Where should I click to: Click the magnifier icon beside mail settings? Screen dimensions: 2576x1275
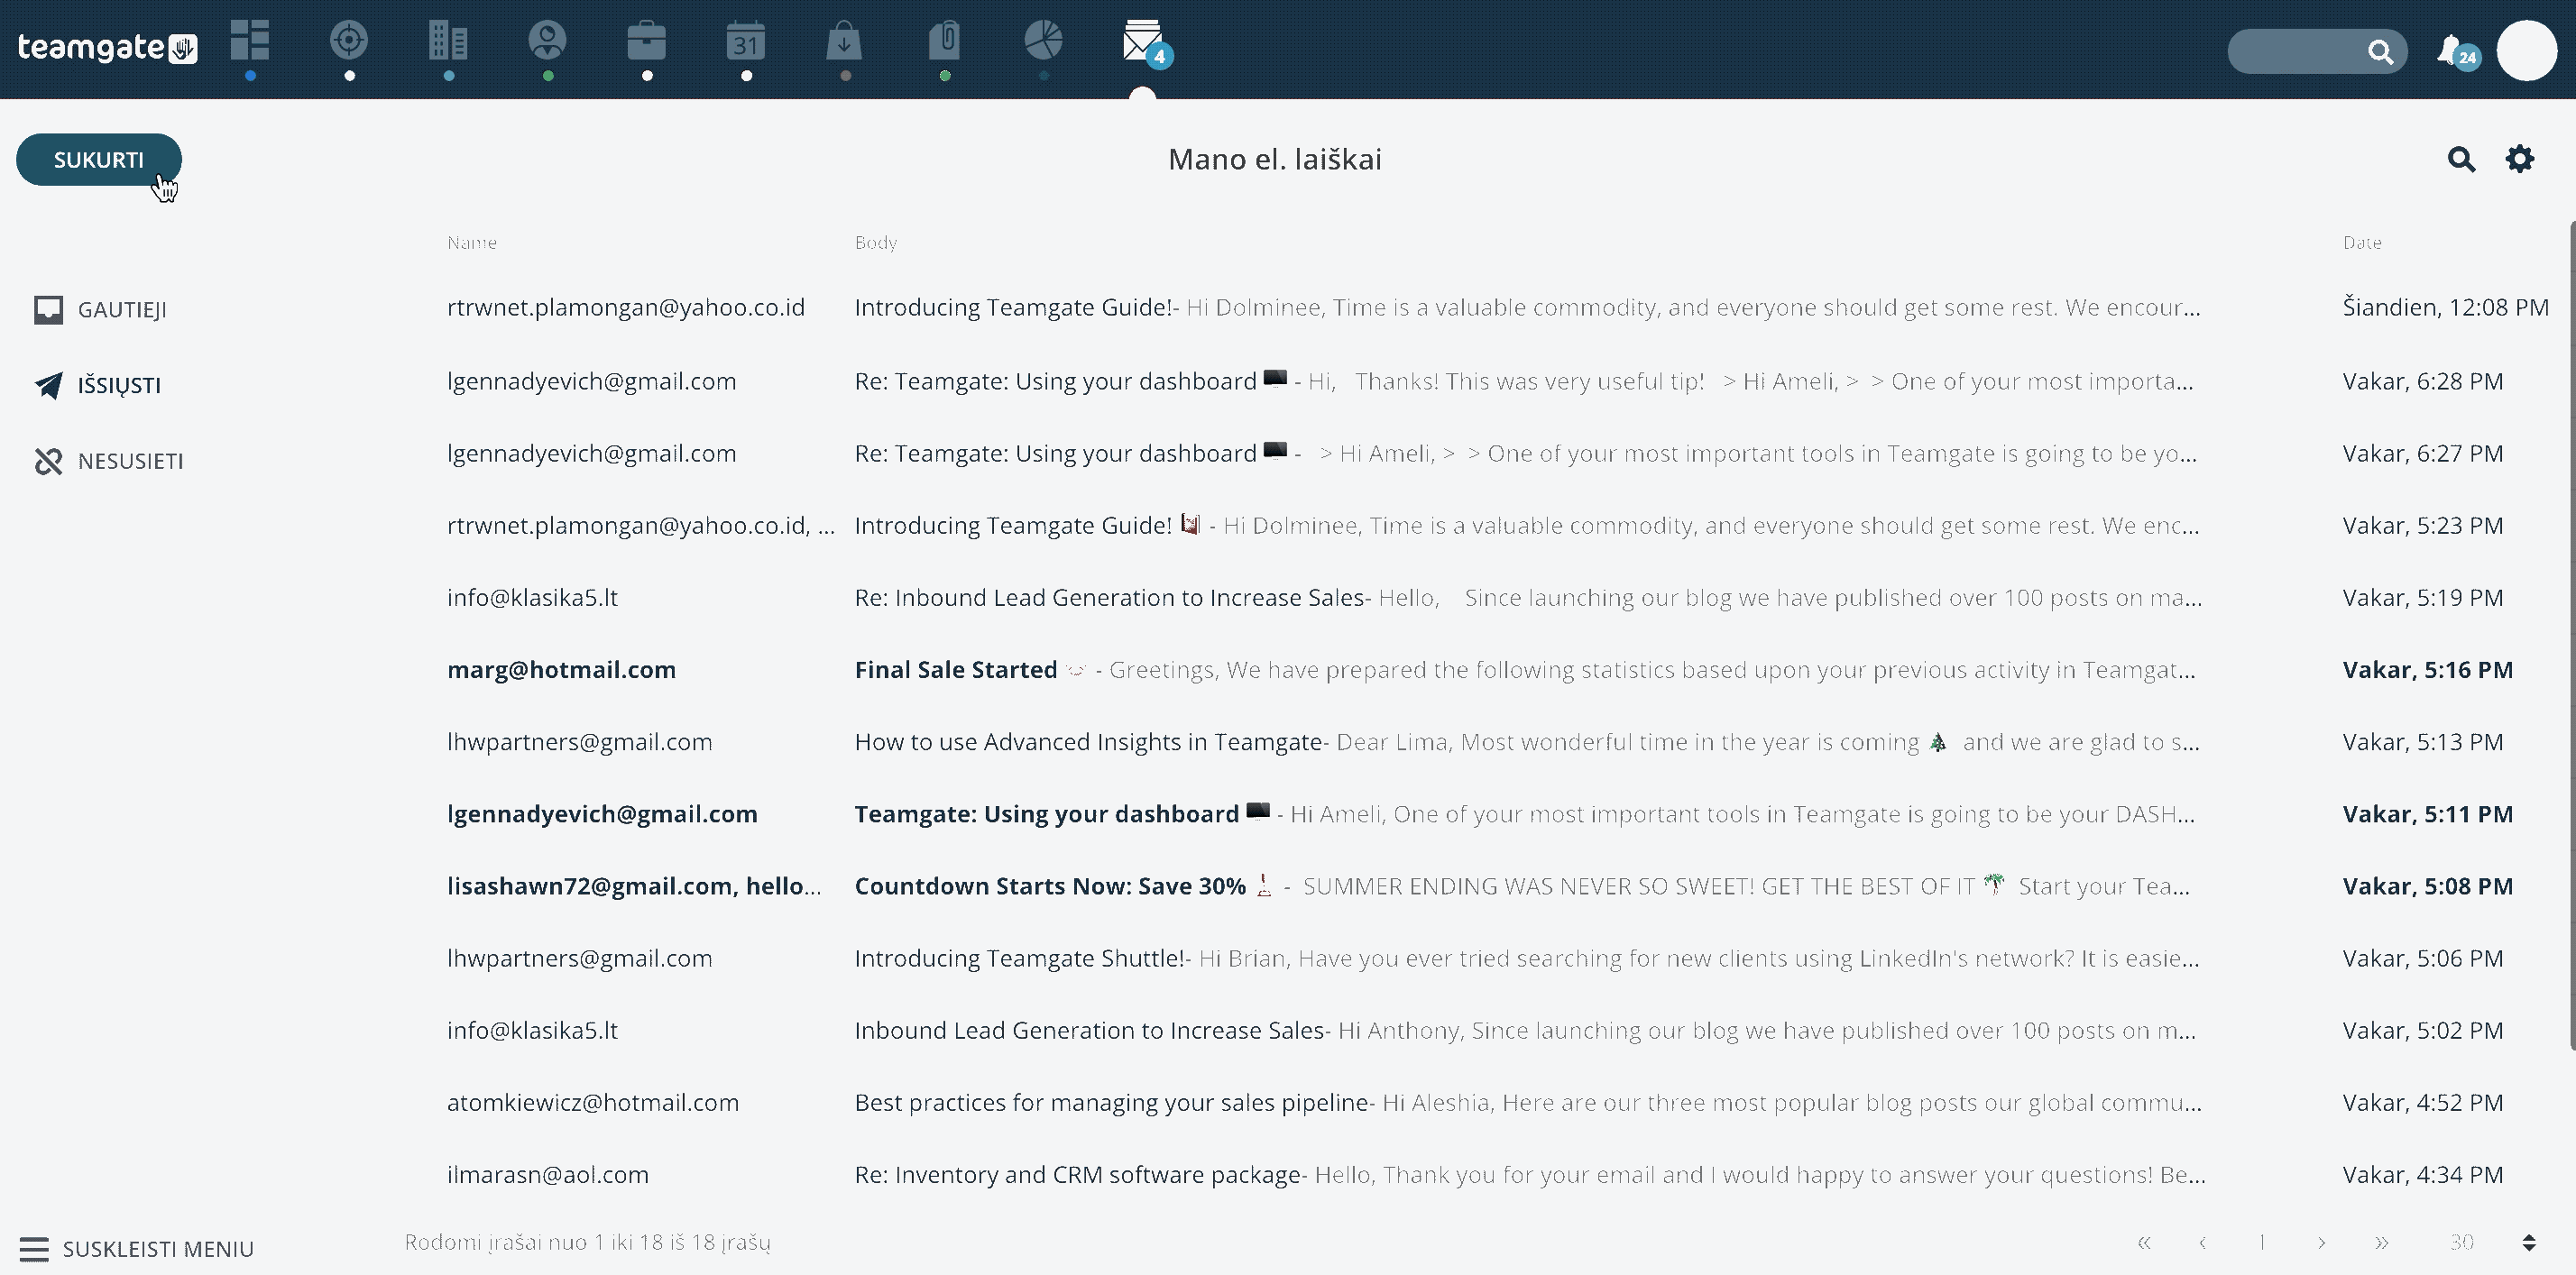point(2461,159)
